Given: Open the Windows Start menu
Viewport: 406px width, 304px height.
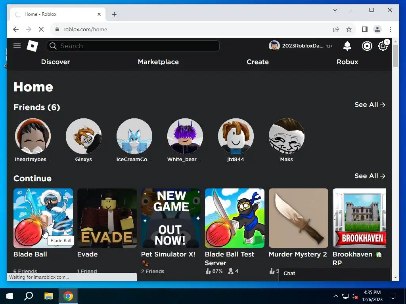Looking at the screenshot, I should pyautogui.click(x=10, y=296).
